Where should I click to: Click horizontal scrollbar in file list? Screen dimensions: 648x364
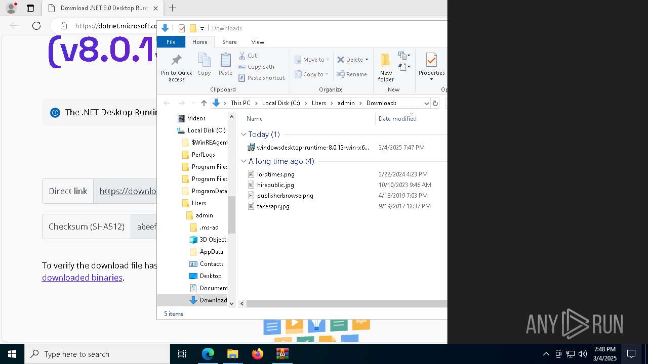tap(347, 303)
